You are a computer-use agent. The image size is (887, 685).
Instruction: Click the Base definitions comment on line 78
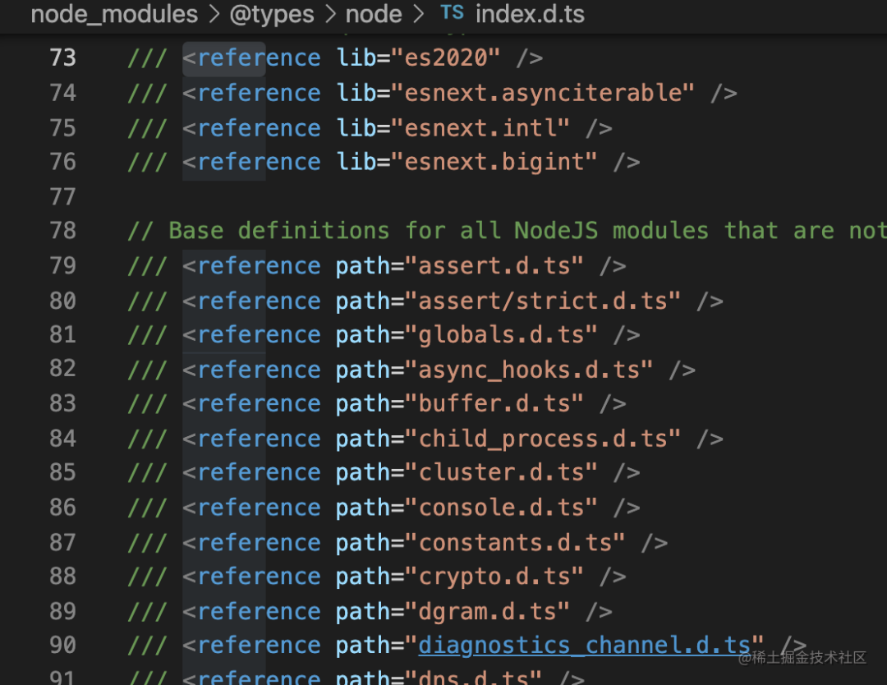click(507, 231)
